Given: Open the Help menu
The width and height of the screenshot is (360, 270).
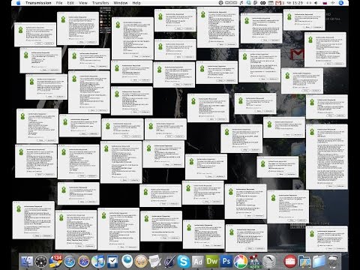Looking at the screenshot, I should (136, 3).
